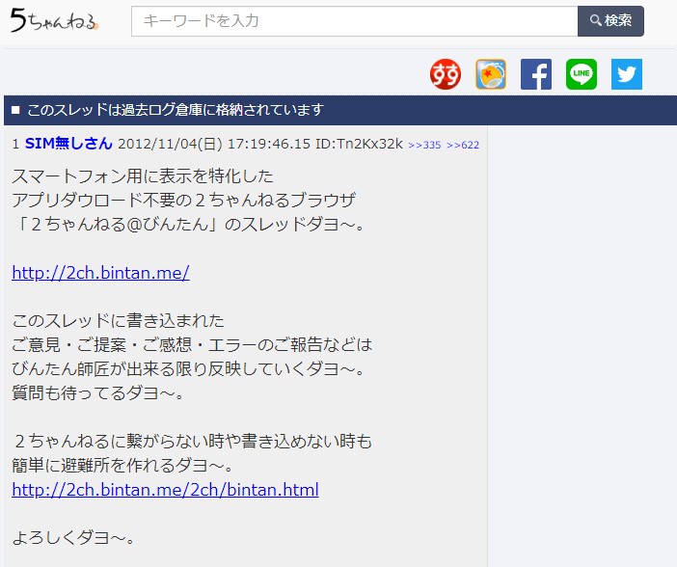Open link http://2ch.bintan.me/2ch/bintan.html
Image resolution: width=677 pixels, height=567 pixels.
pyautogui.click(x=165, y=490)
